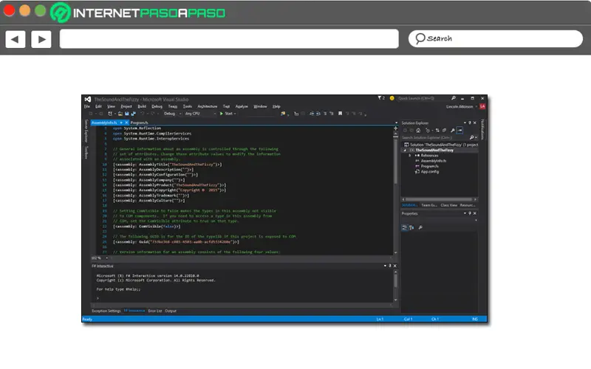The width and height of the screenshot is (591, 369).
Task: Click the Undo toolbar icon
Action: click(143, 114)
